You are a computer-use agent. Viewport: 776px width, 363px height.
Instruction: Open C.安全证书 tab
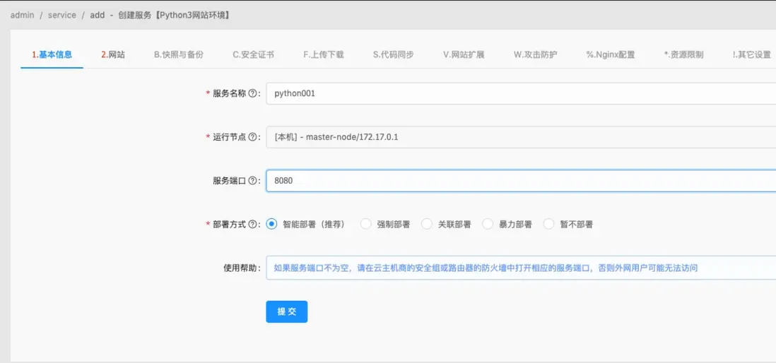tap(254, 54)
